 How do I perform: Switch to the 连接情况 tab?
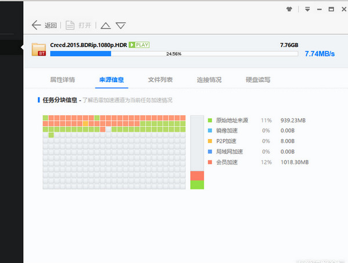(209, 79)
